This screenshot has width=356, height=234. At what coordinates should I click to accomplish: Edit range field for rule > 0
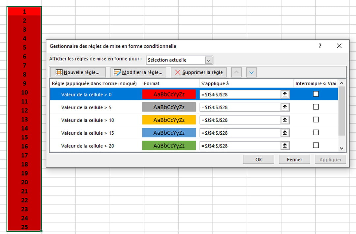tap(240, 94)
